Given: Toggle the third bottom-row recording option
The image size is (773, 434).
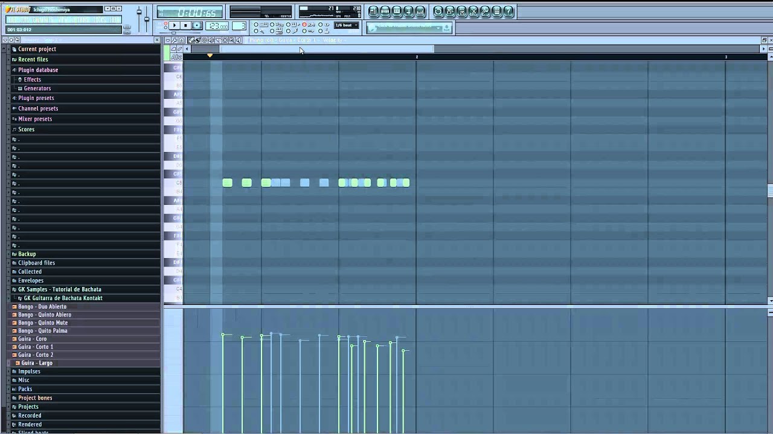Looking at the screenshot, I should tap(292, 31).
